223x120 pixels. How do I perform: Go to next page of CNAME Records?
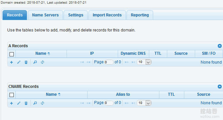(127, 103)
